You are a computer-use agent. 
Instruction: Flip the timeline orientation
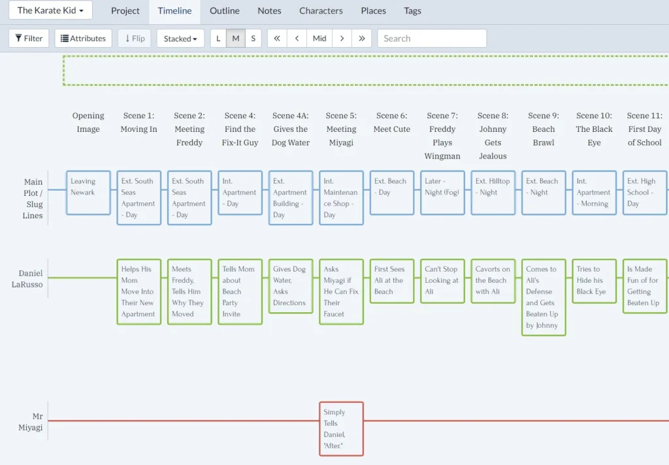point(135,39)
